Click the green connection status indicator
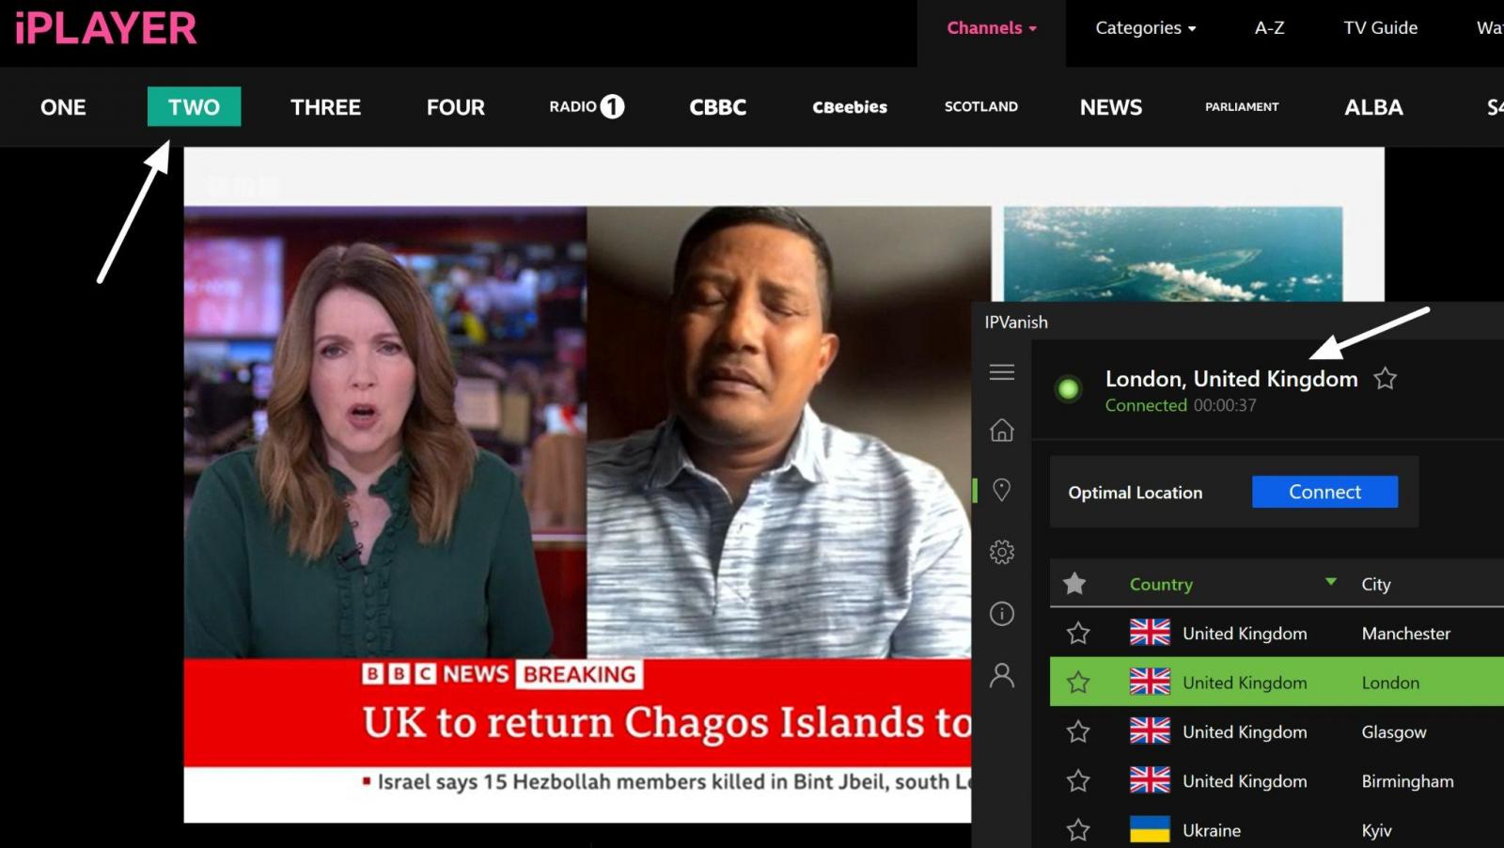The height and width of the screenshot is (848, 1504). [1068, 388]
